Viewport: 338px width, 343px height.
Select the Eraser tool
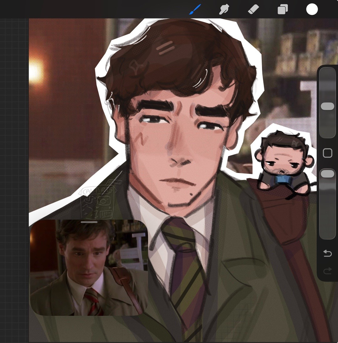tap(253, 9)
